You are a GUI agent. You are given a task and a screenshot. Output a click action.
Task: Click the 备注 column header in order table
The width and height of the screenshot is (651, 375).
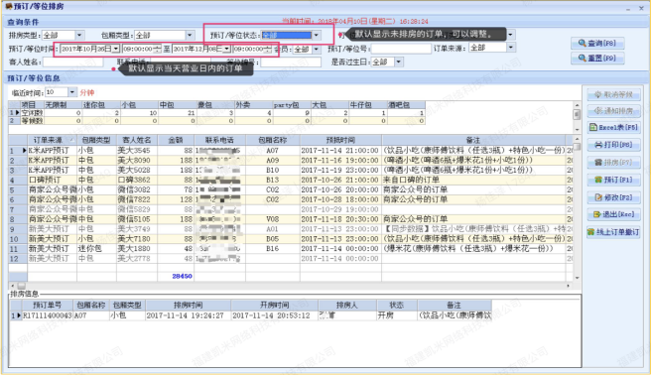click(473, 140)
